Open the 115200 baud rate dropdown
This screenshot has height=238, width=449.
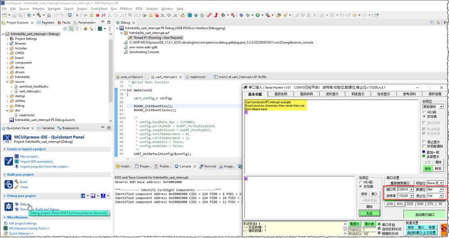(x=411, y=196)
